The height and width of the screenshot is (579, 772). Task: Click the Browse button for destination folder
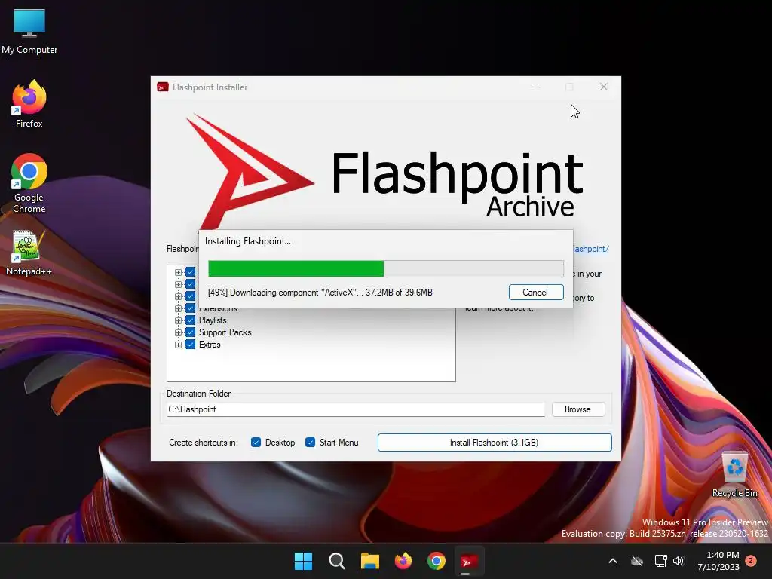578,409
